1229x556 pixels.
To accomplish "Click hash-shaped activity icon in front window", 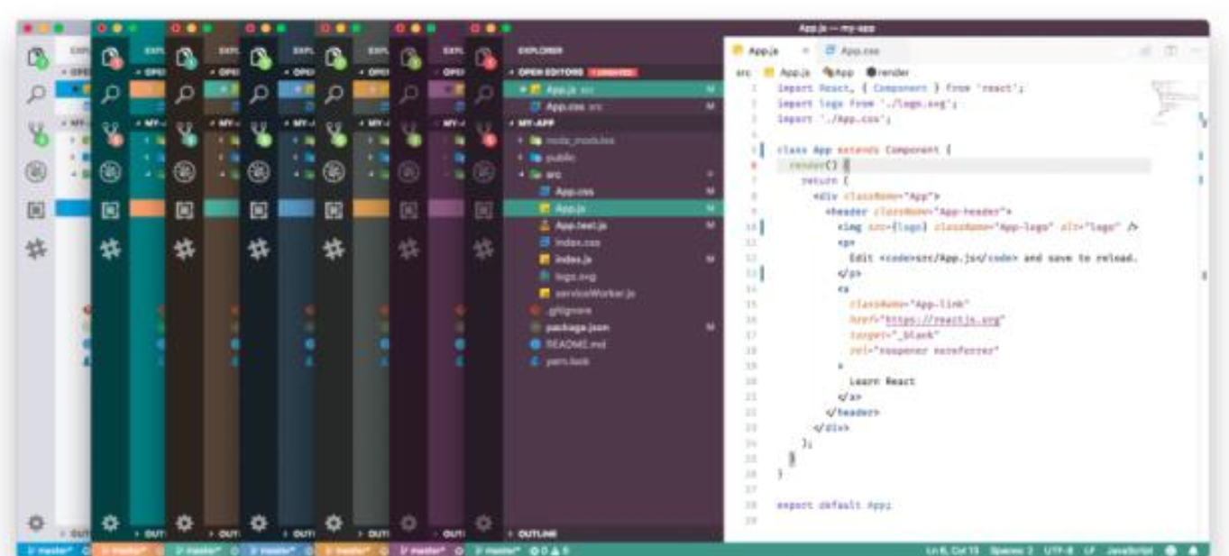I will pos(484,249).
